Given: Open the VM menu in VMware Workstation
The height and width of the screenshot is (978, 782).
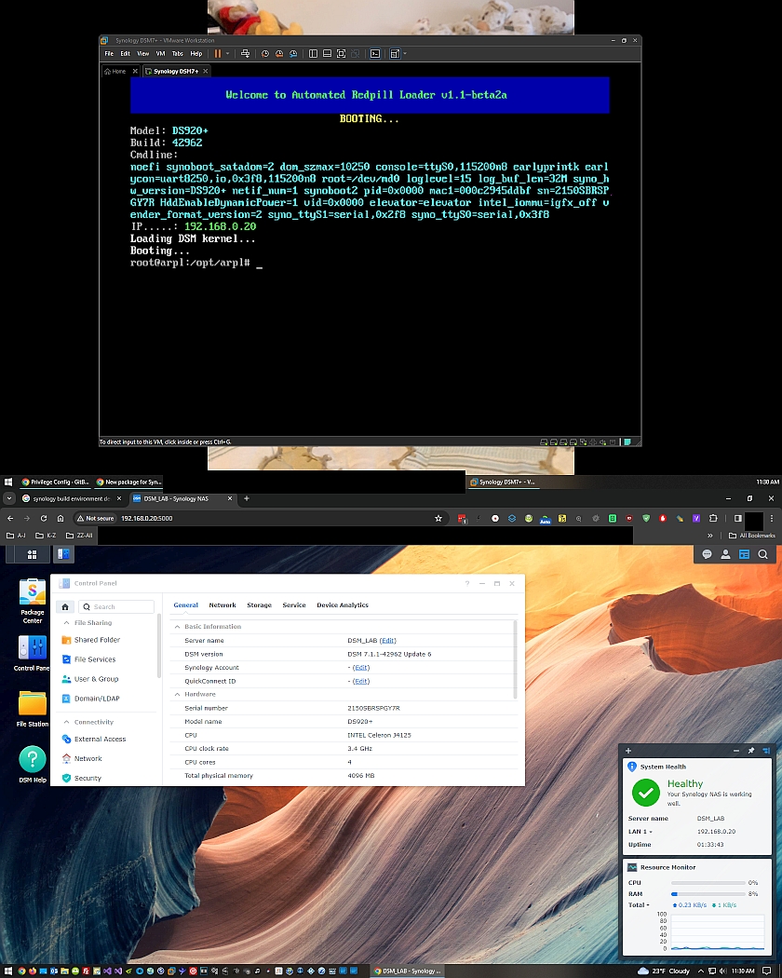Looking at the screenshot, I should click(x=160, y=53).
